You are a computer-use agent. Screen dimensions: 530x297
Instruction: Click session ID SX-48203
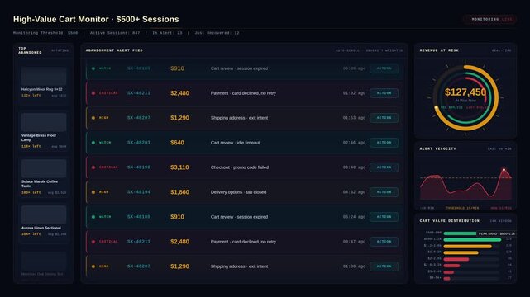(139, 143)
